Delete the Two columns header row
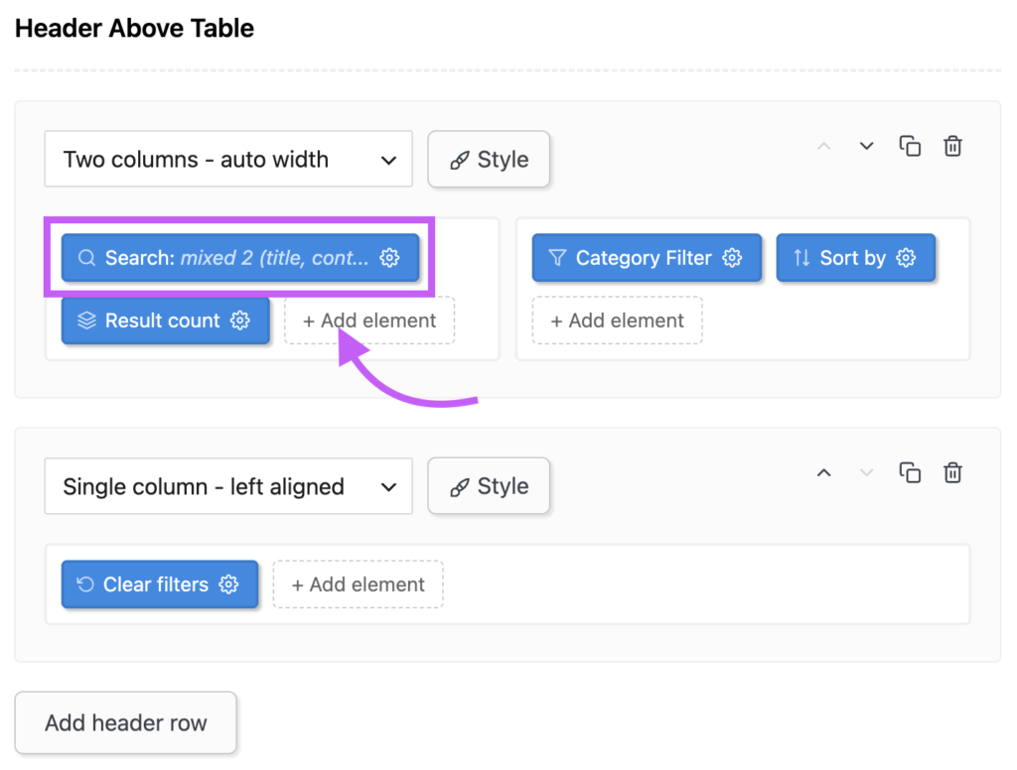This screenshot has height=770, width=1017. [952, 147]
